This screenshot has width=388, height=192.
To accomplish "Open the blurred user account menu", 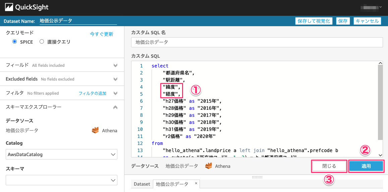I will point(371,8).
